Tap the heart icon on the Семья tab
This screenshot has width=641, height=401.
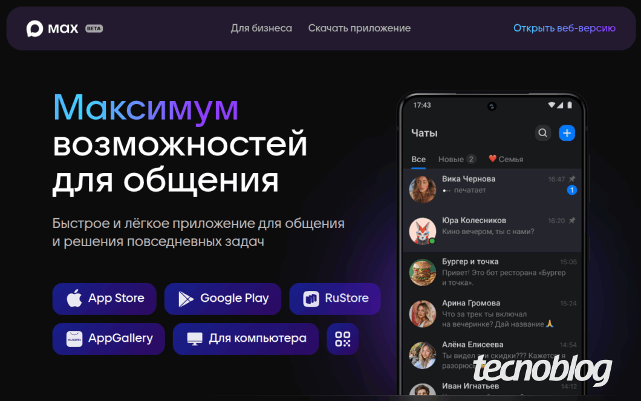493,159
